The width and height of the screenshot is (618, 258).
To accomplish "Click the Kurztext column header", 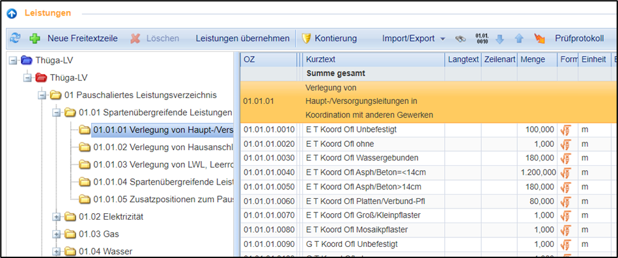I will (374, 60).
